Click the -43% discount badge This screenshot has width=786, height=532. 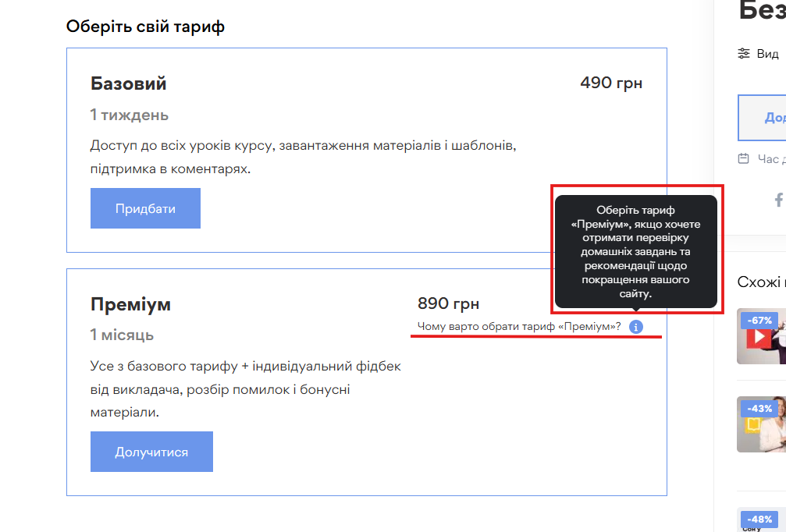[759, 409]
